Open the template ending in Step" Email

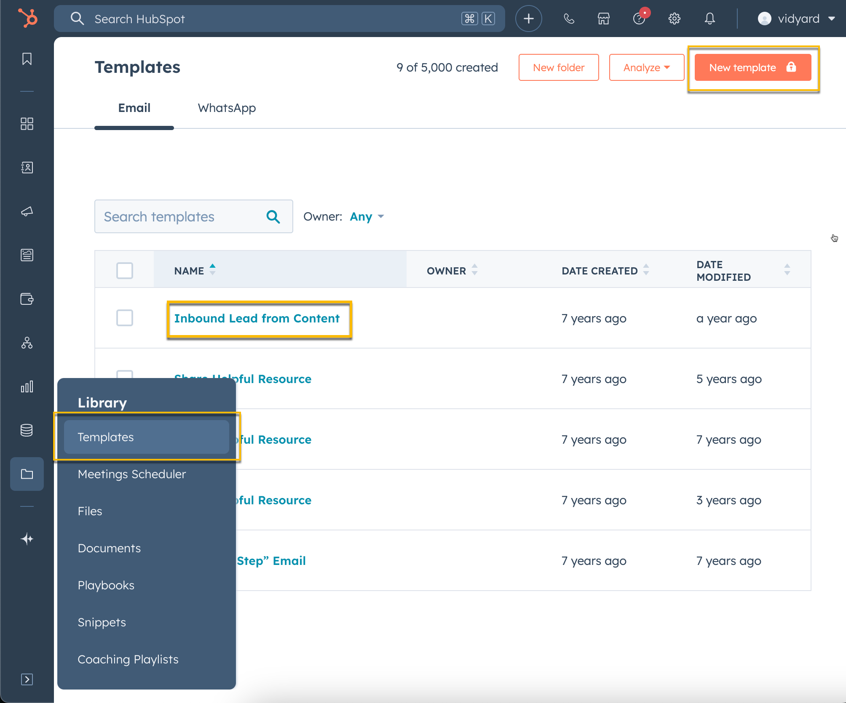271,561
